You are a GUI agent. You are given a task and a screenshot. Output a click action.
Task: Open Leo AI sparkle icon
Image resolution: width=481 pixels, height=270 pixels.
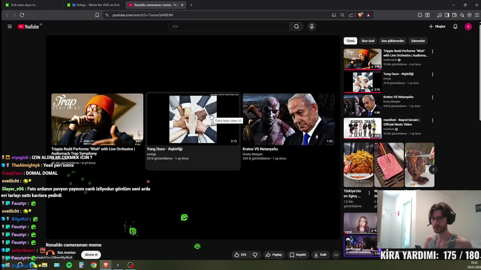[462, 15]
